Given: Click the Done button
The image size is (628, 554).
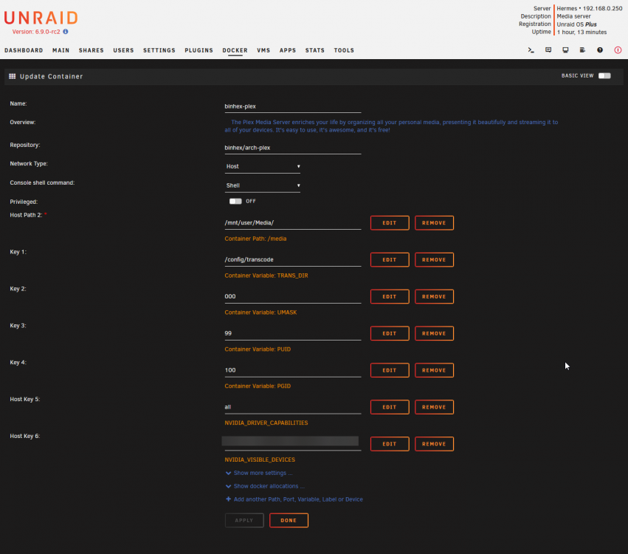Looking at the screenshot, I should coord(289,520).
